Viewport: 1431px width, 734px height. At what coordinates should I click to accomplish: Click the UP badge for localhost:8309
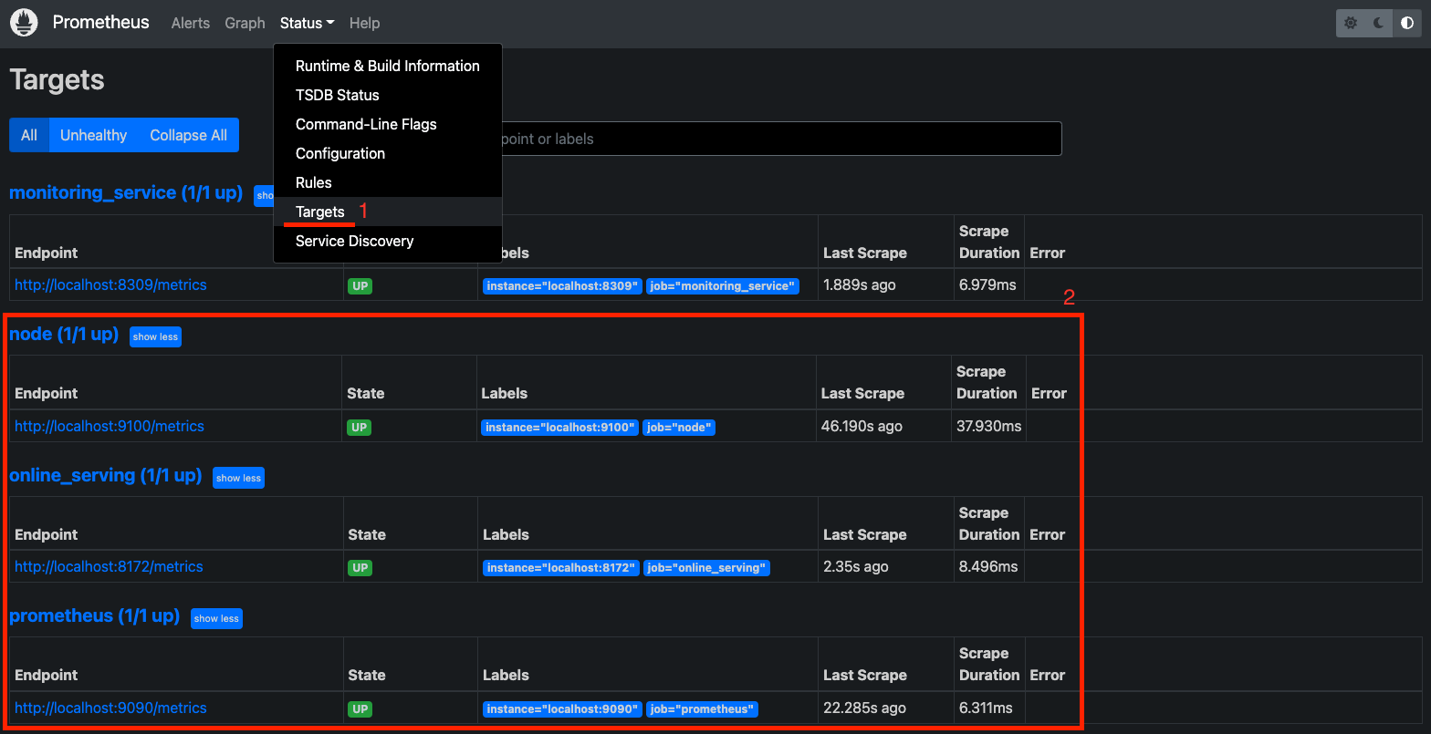point(360,286)
